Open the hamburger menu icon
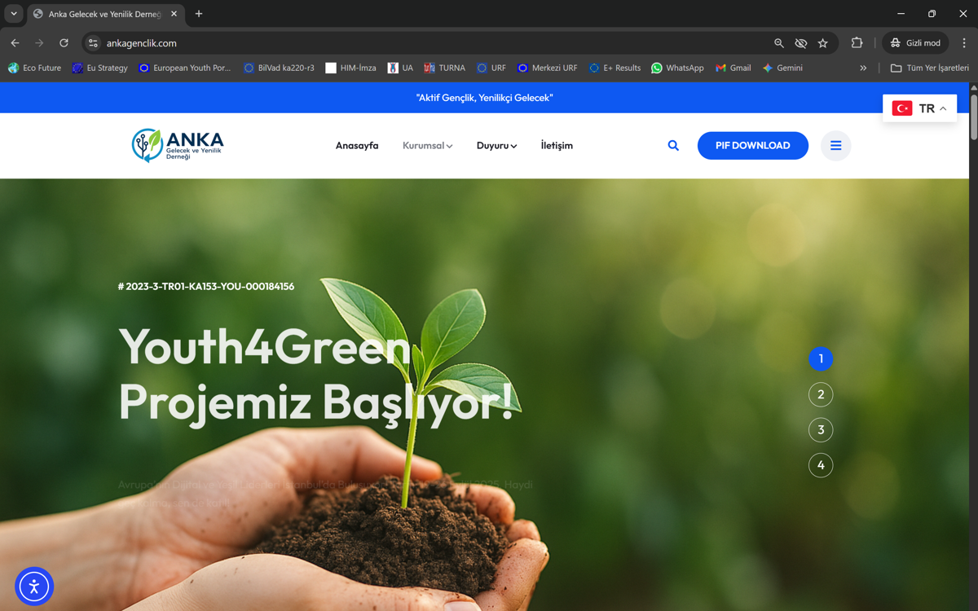The width and height of the screenshot is (978, 611). [x=835, y=146]
